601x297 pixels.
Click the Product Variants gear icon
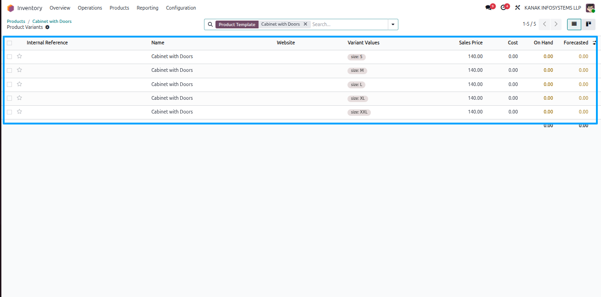(47, 27)
